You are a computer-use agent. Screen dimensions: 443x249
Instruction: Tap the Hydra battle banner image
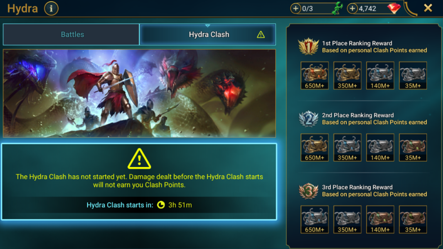pos(139,93)
